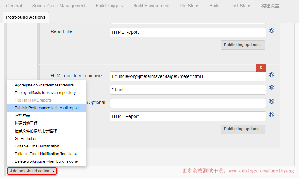Select Editable Email Notification Templates item
Image resolution: width=299 pixels, height=178 pixels.
(x=46, y=154)
